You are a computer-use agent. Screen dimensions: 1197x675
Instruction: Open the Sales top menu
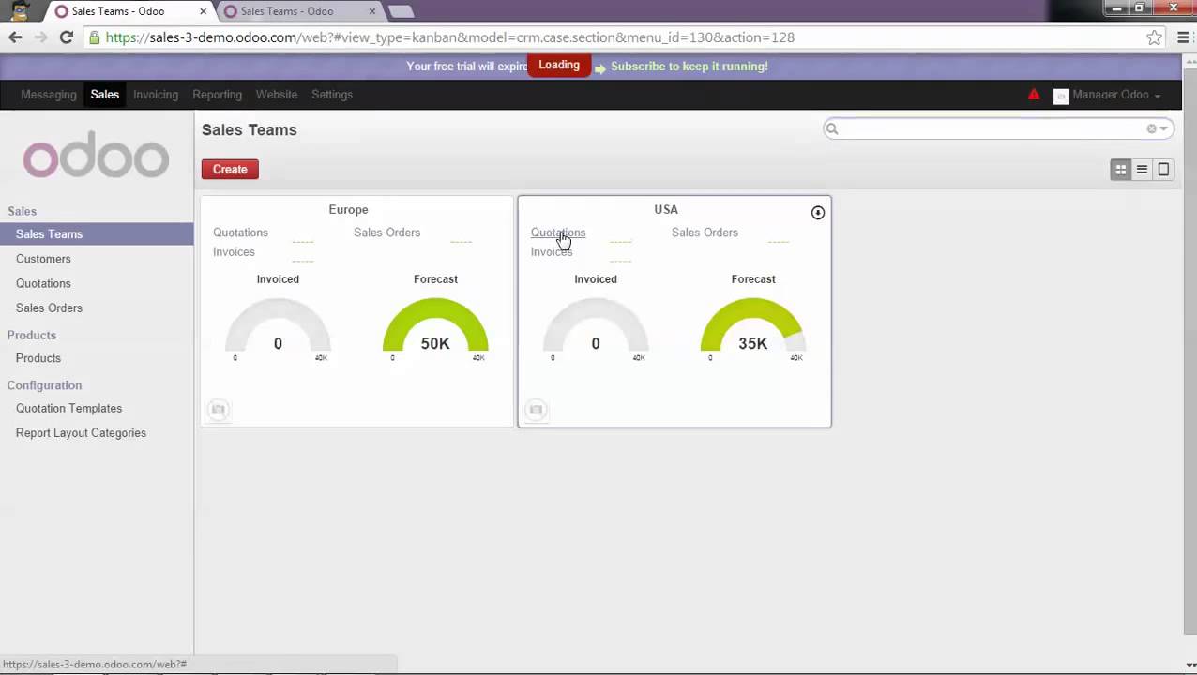105,95
